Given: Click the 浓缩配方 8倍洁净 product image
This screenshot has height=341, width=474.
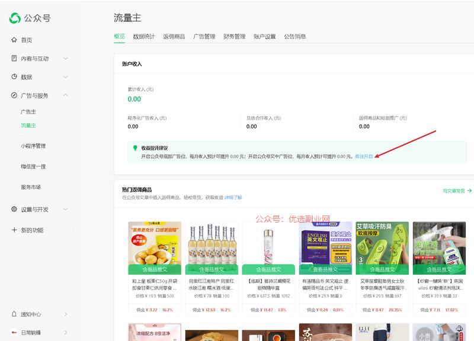Looking at the screenshot, I should coord(155,332).
